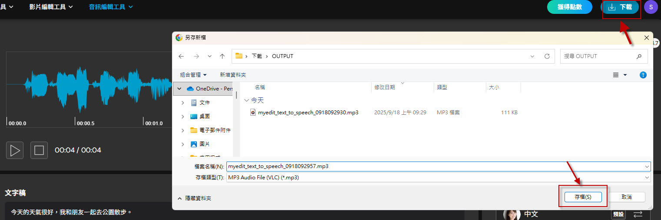Click the 取消 cancel button
The width and height of the screenshot is (661, 220).
coord(627,197)
